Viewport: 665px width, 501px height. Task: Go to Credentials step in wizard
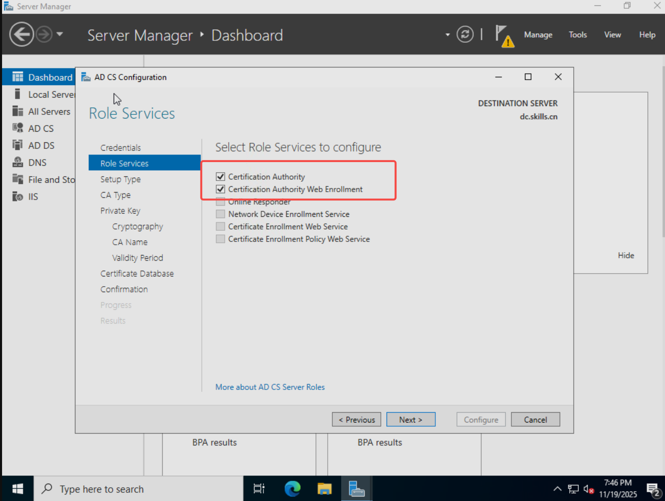tap(120, 148)
